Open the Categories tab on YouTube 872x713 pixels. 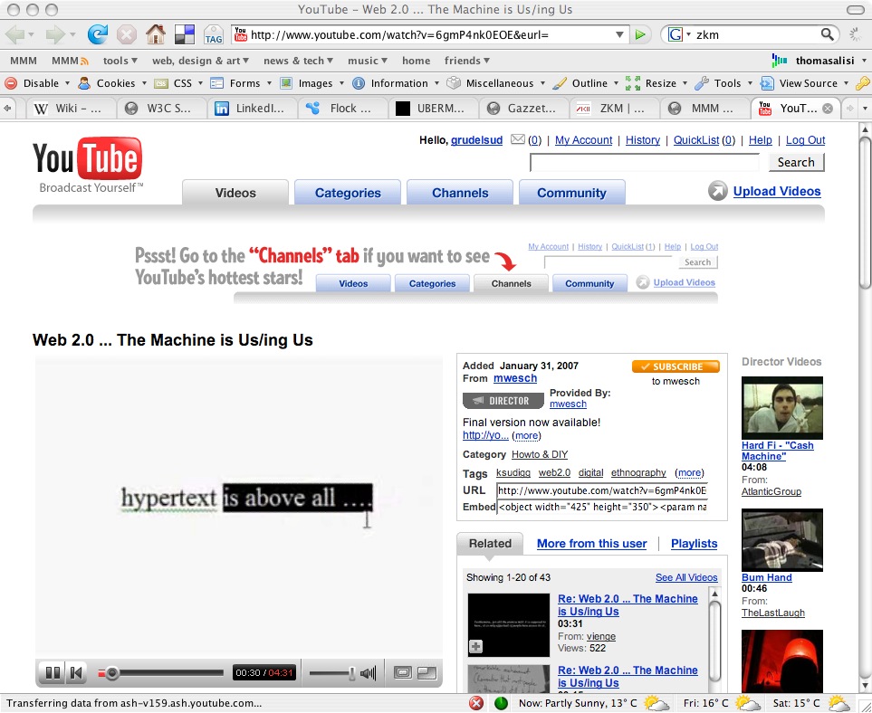(348, 193)
